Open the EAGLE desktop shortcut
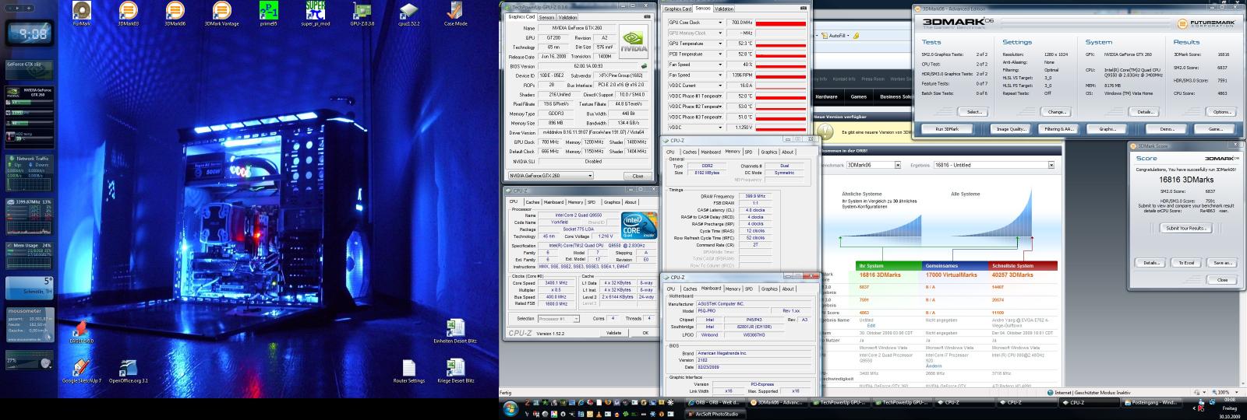 tap(81, 332)
